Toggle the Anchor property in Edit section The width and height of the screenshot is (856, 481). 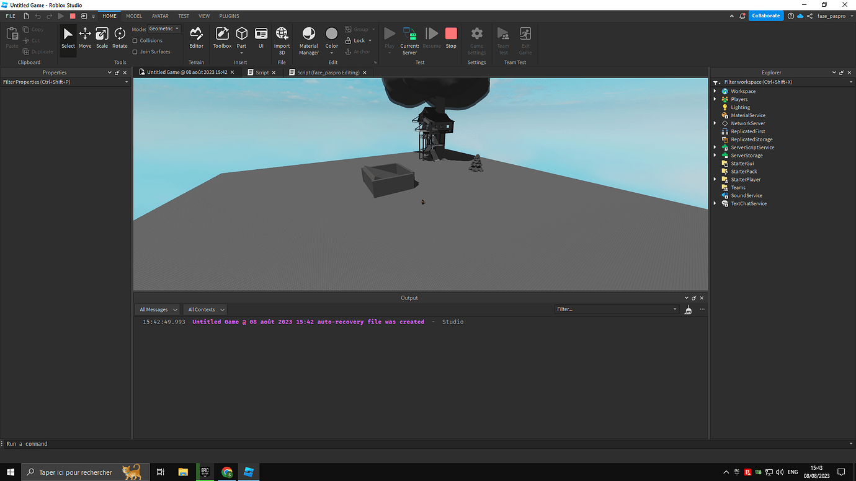click(x=359, y=51)
